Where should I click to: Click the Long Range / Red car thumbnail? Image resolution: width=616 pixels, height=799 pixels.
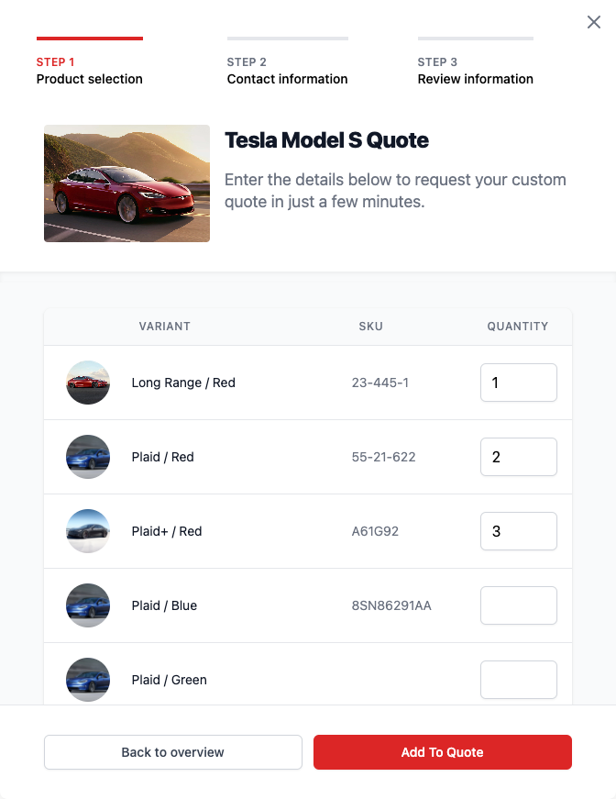[x=88, y=383]
